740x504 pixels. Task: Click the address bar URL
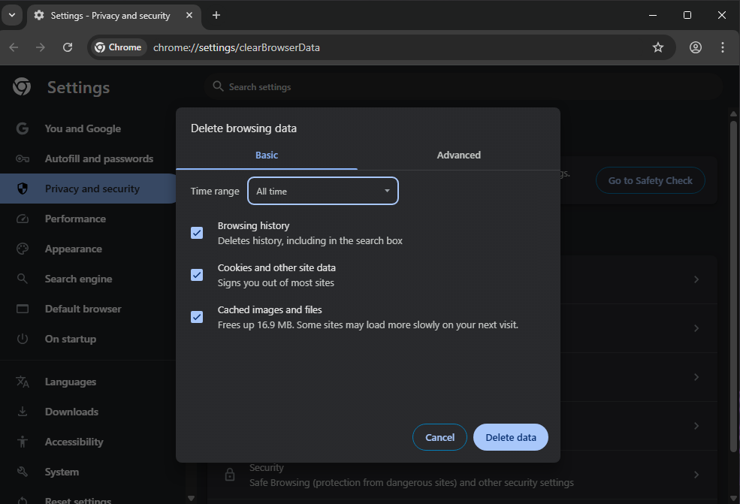click(x=237, y=47)
